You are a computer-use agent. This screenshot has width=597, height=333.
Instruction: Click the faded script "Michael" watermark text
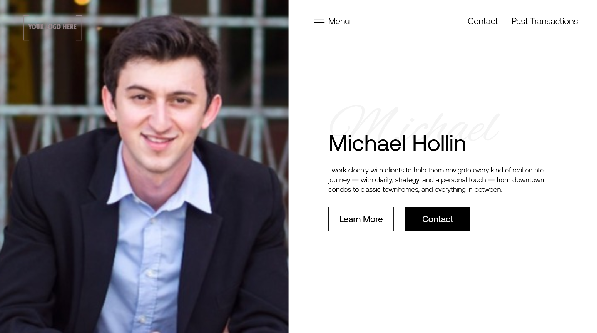pos(414,123)
